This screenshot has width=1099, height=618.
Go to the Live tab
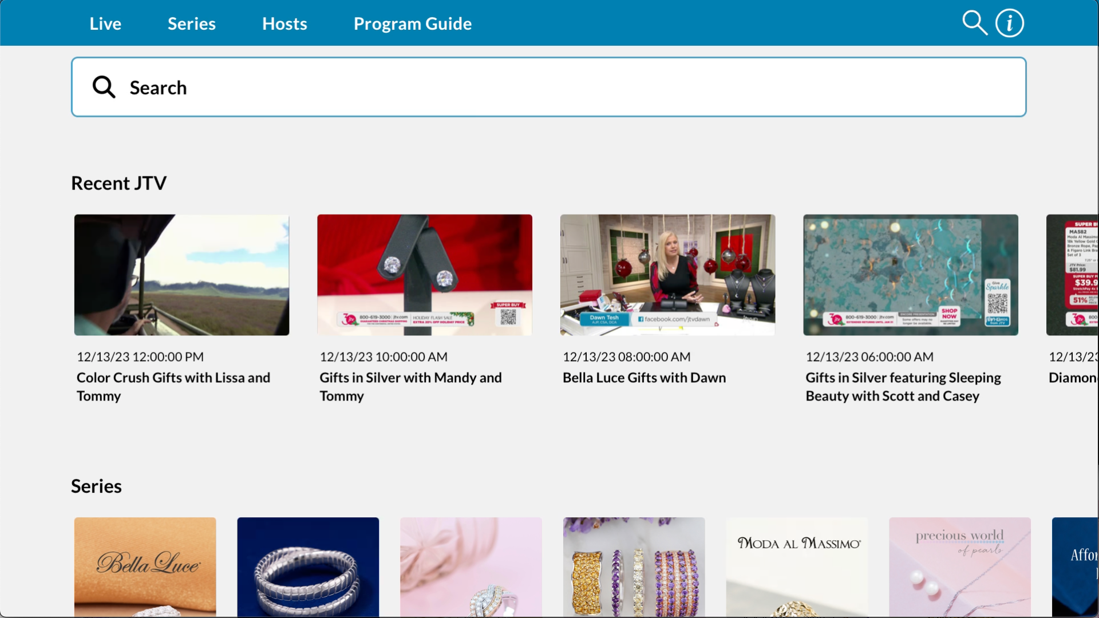click(x=105, y=23)
